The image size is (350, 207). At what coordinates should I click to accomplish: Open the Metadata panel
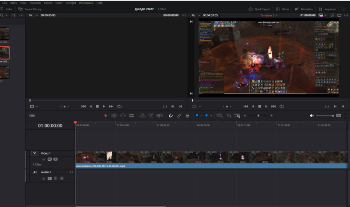(304, 9)
